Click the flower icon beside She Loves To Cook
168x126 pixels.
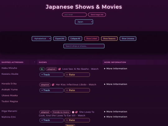coord(73,112)
